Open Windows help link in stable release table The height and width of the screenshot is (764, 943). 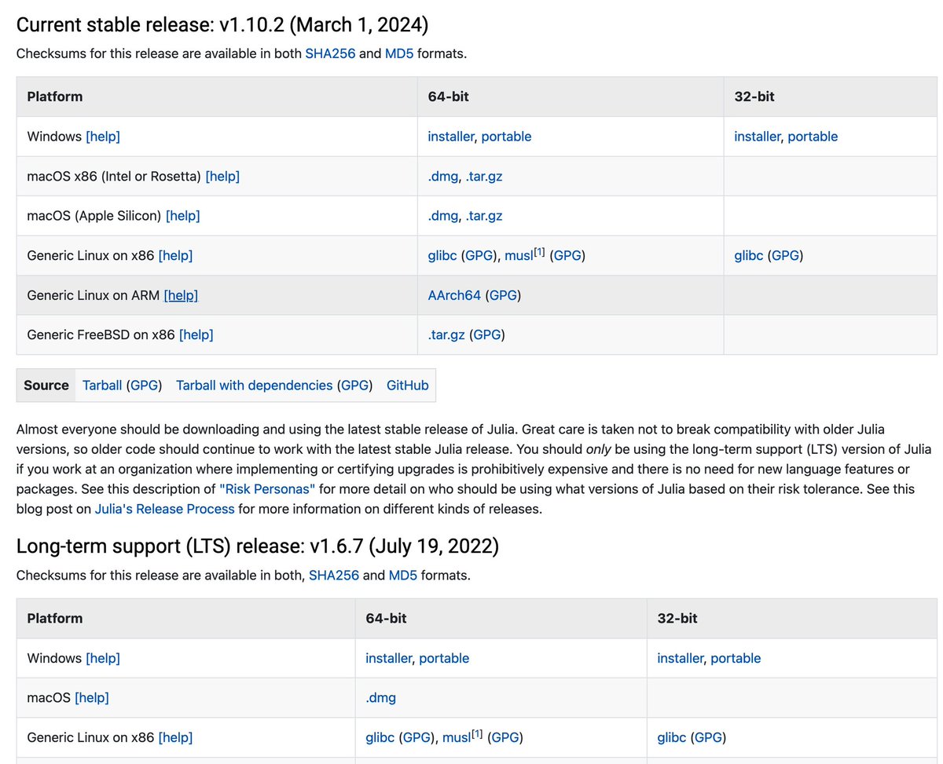click(103, 137)
